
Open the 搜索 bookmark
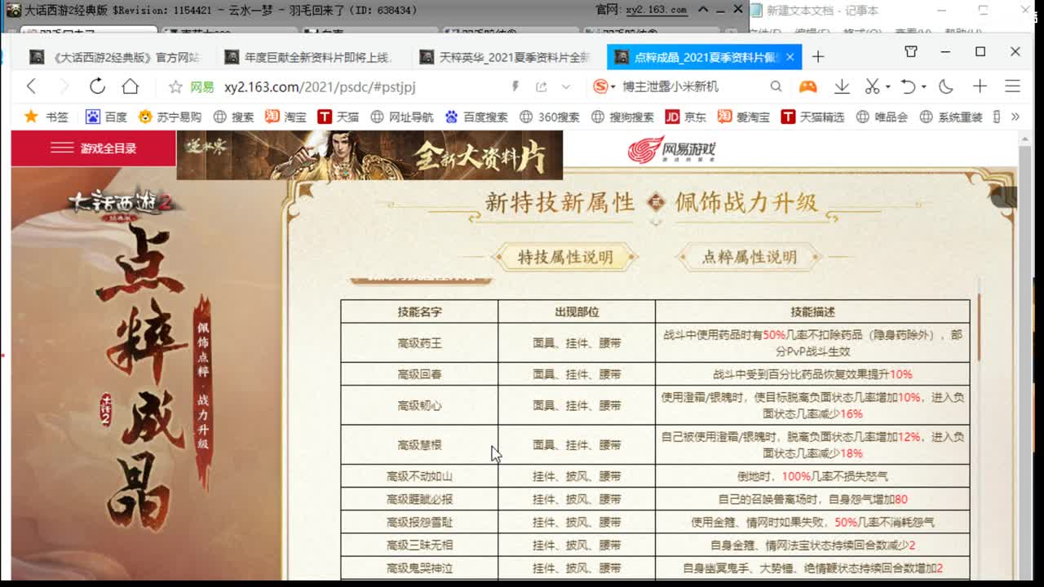click(x=233, y=117)
